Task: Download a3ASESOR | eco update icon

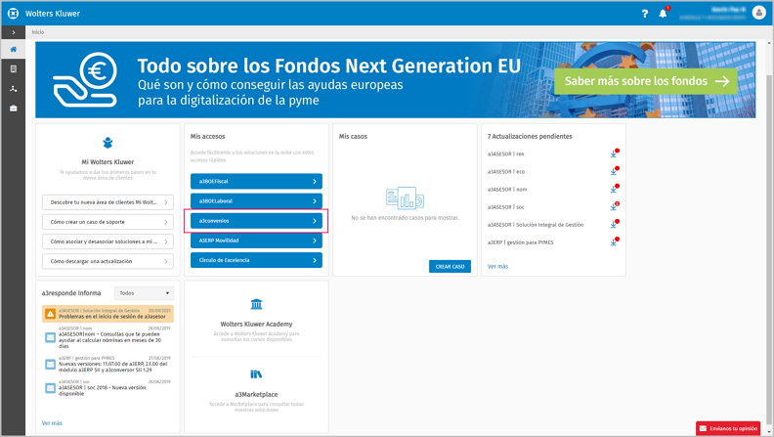Action: click(x=614, y=172)
